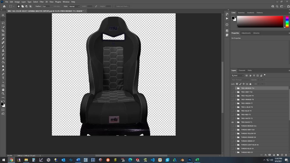Expand the TREX-GREEN-T7 group

(236, 103)
